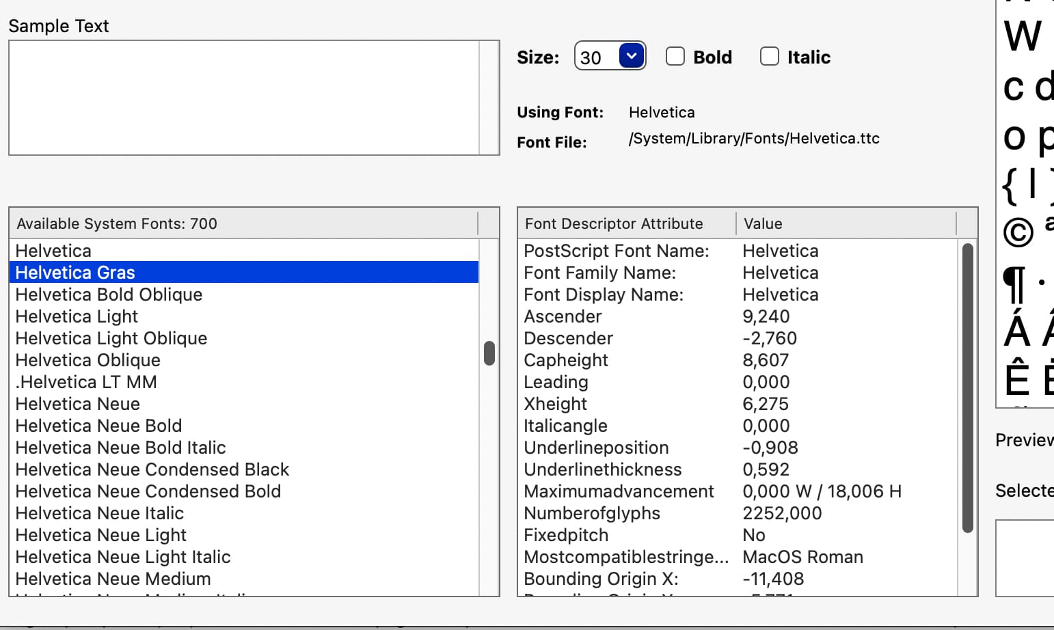Select the Leading attribute row
This screenshot has height=630, width=1054.
pos(738,382)
